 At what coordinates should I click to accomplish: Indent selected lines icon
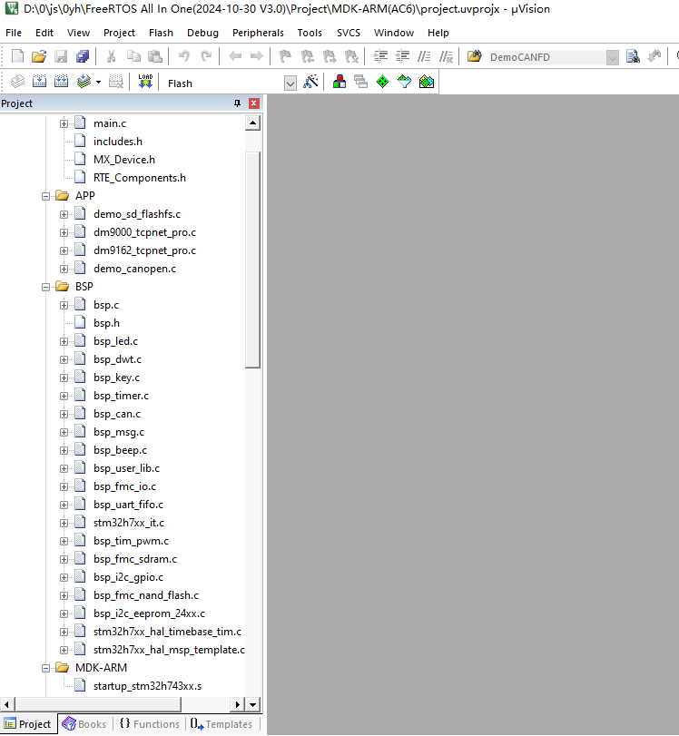click(380, 57)
